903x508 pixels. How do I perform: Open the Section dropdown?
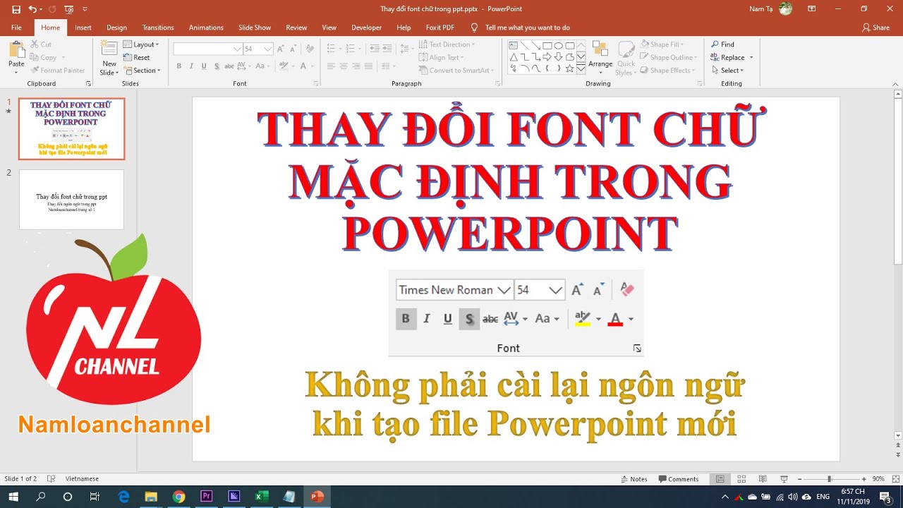click(143, 71)
